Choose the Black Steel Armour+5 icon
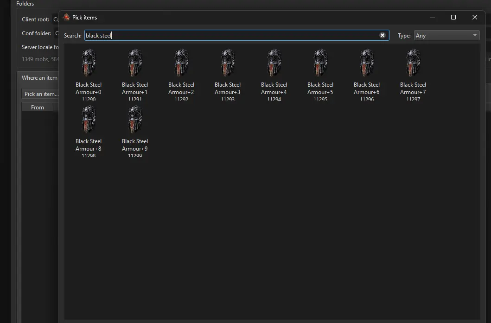This screenshot has width=491, height=323. 320,63
